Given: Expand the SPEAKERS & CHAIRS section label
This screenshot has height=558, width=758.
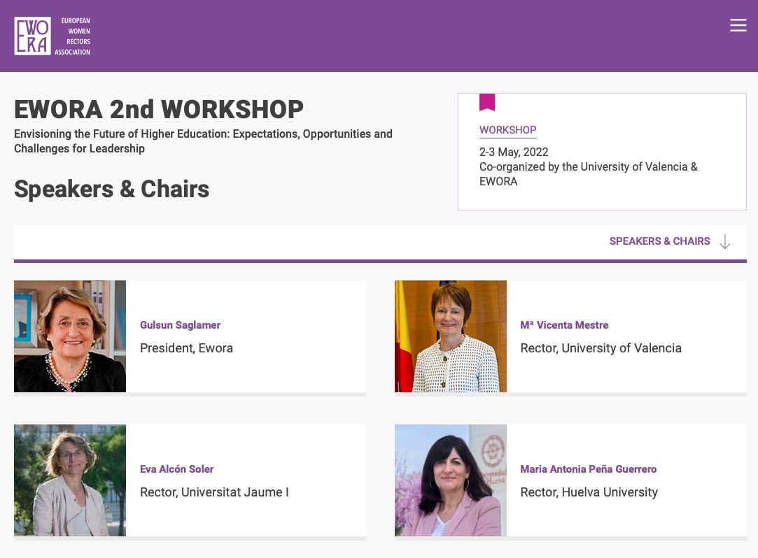Looking at the screenshot, I should pyautogui.click(x=659, y=241).
